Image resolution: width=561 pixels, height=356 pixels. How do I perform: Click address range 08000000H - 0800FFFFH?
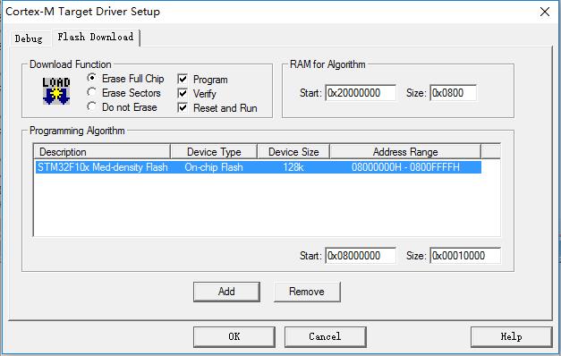click(405, 167)
